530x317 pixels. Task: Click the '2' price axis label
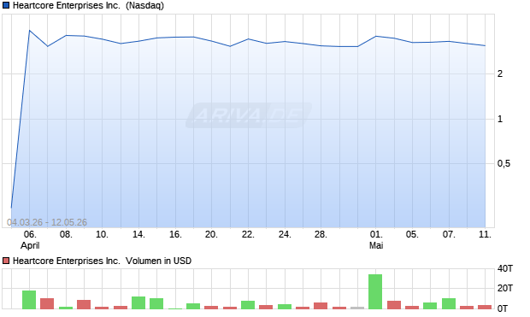pos(500,73)
